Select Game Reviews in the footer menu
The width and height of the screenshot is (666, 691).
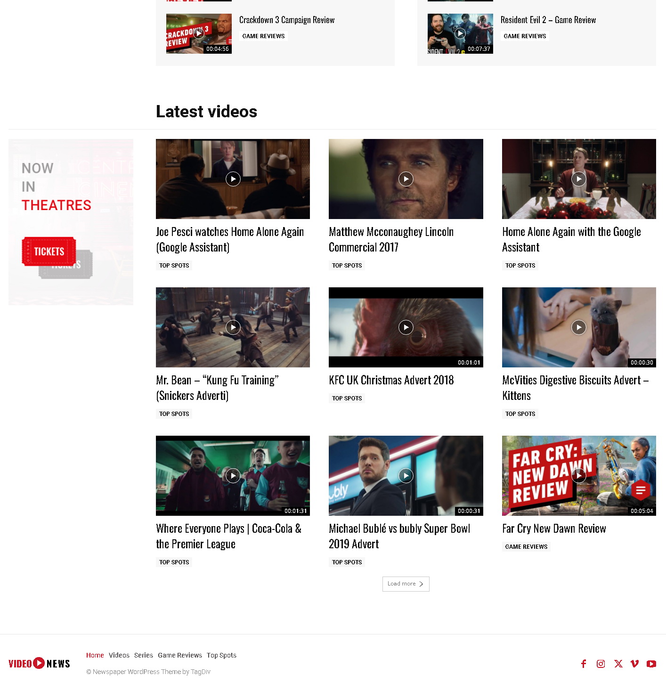179,655
